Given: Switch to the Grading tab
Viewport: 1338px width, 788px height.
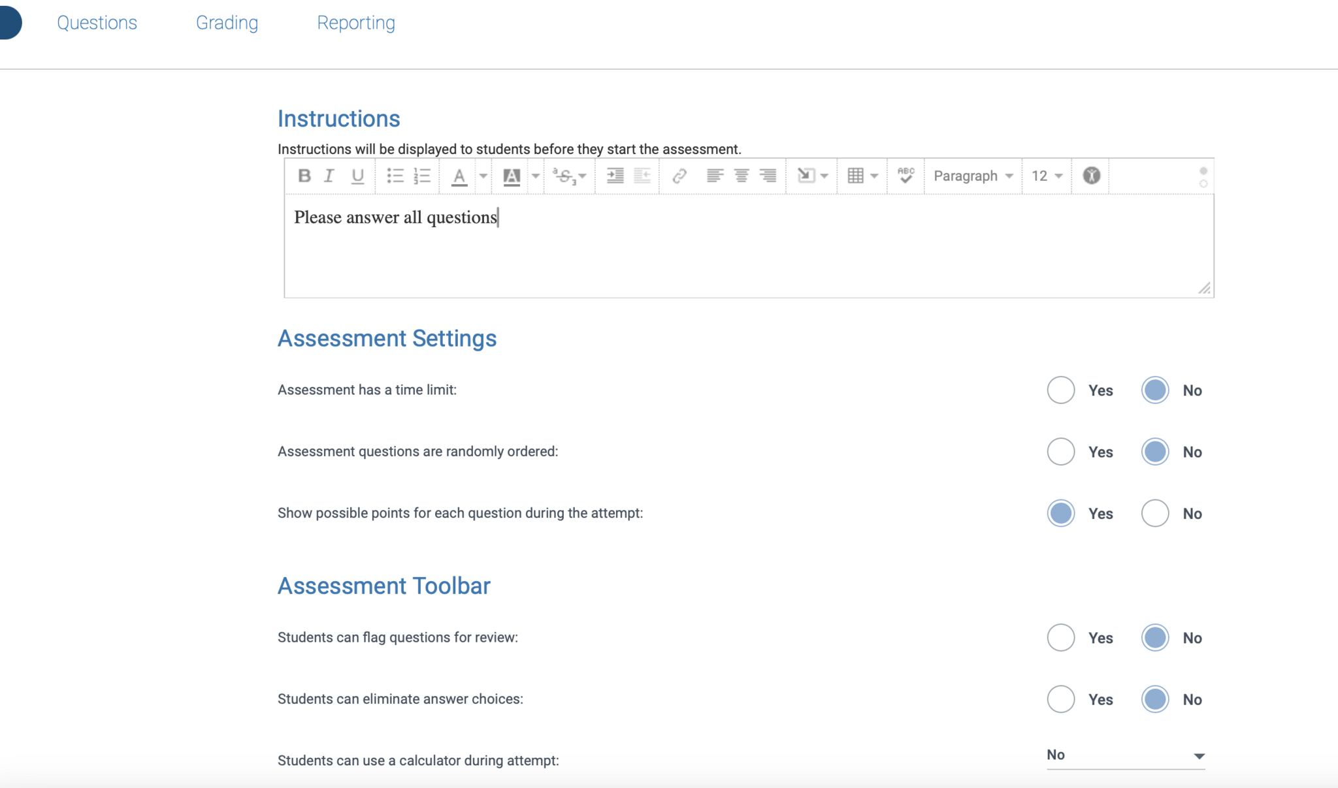Looking at the screenshot, I should [x=227, y=23].
